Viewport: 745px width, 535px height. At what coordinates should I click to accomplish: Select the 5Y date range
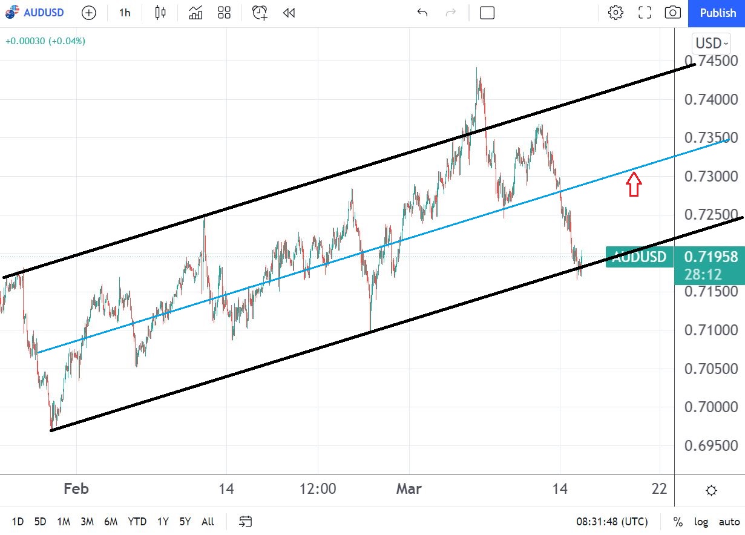point(185,522)
